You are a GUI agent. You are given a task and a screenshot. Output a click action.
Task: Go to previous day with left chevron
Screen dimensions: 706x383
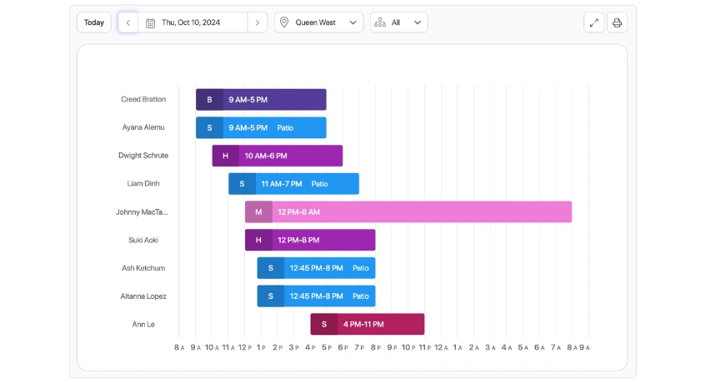(x=128, y=22)
